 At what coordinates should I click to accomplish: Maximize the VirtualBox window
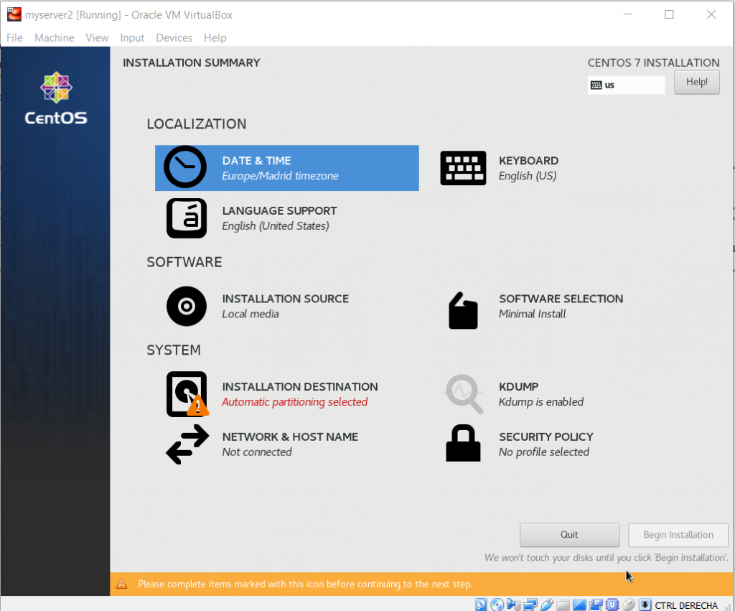[669, 14]
